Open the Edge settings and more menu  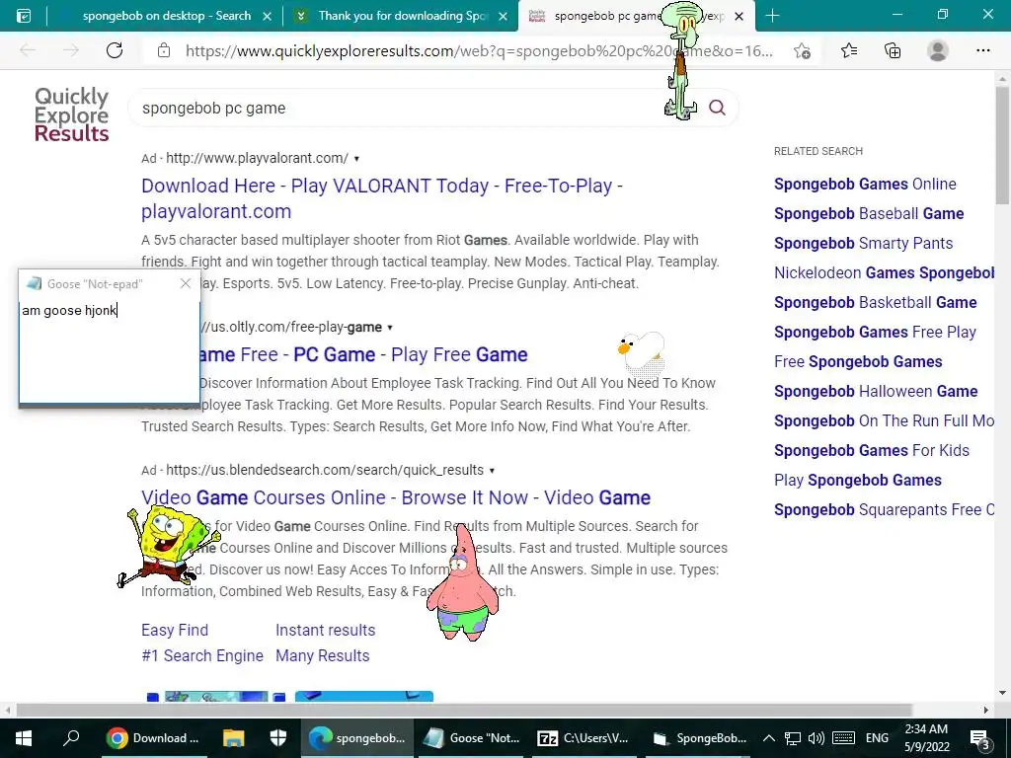point(982,50)
